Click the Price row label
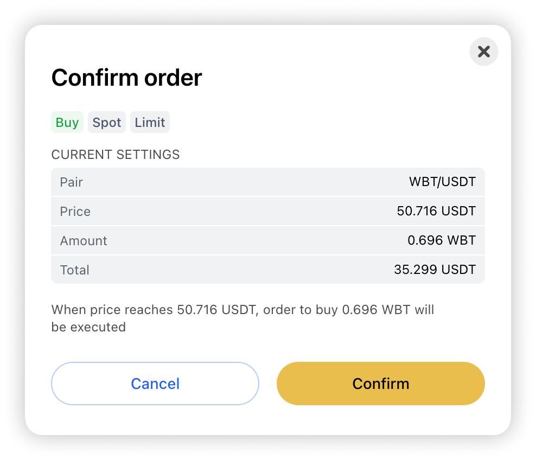The image size is (536, 460). (75, 212)
